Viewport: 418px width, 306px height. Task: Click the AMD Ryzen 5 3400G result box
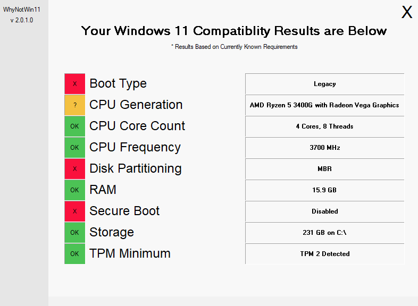(325, 105)
